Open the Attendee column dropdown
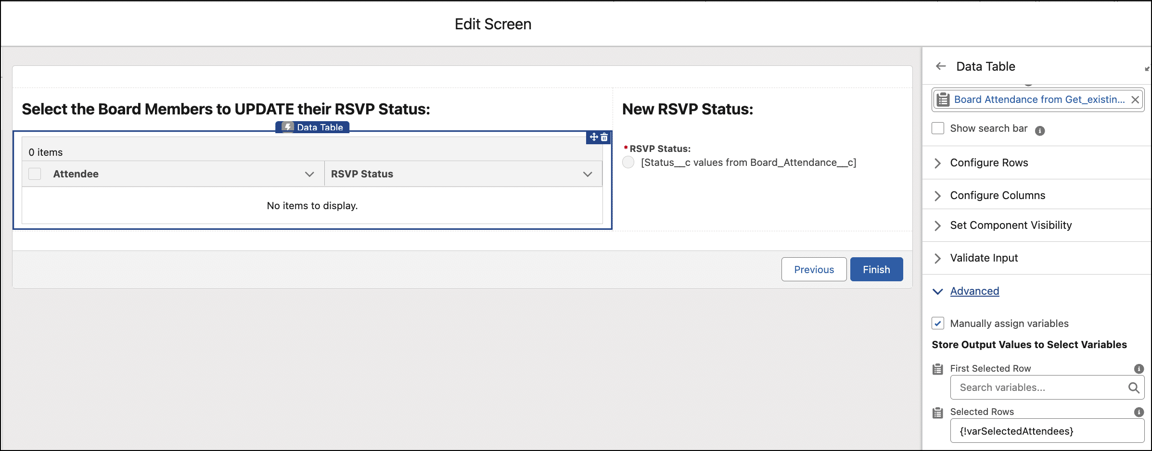This screenshot has width=1152, height=451. coord(309,174)
